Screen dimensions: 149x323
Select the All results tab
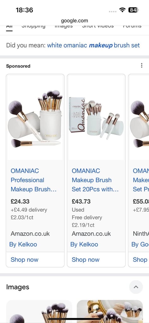coord(9,27)
